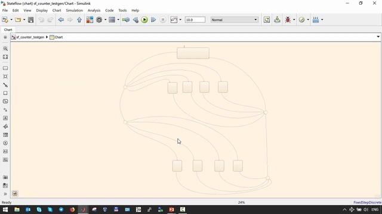The image size is (382, 214).
Task: Click the blue Schedule icon
Action: click(x=316, y=20)
